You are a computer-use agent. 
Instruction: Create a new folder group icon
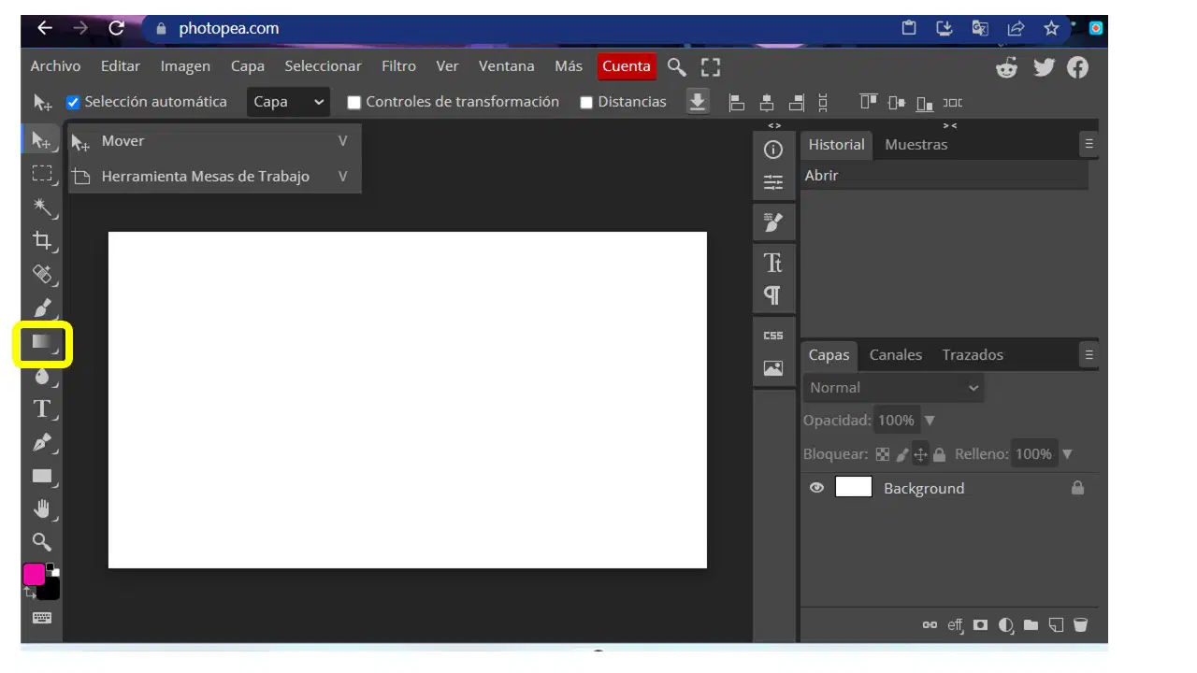(1031, 625)
